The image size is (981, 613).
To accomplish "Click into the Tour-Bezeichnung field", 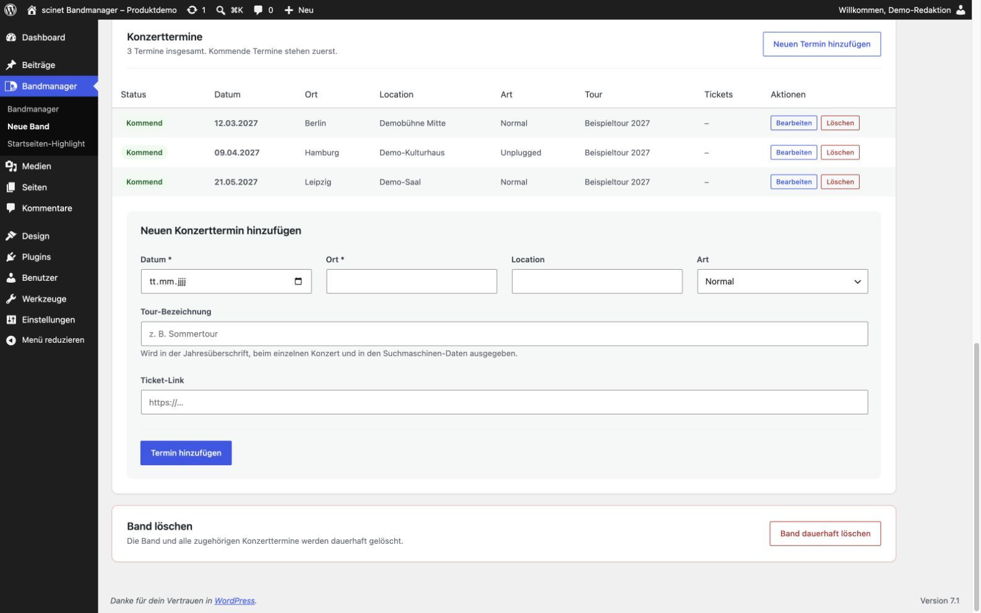I will (x=504, y=334).
